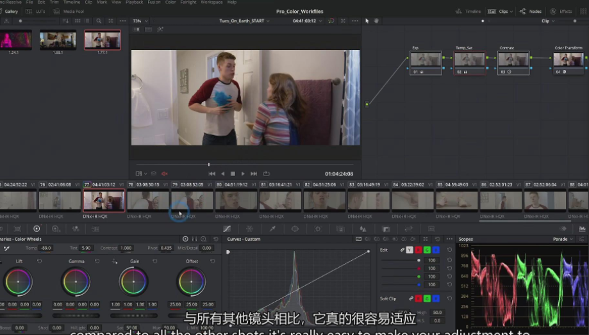Open the viewer three-dot options menu

(x=355, y=21)
